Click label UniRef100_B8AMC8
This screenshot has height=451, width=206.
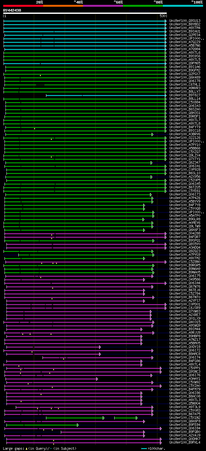[185, 354]
